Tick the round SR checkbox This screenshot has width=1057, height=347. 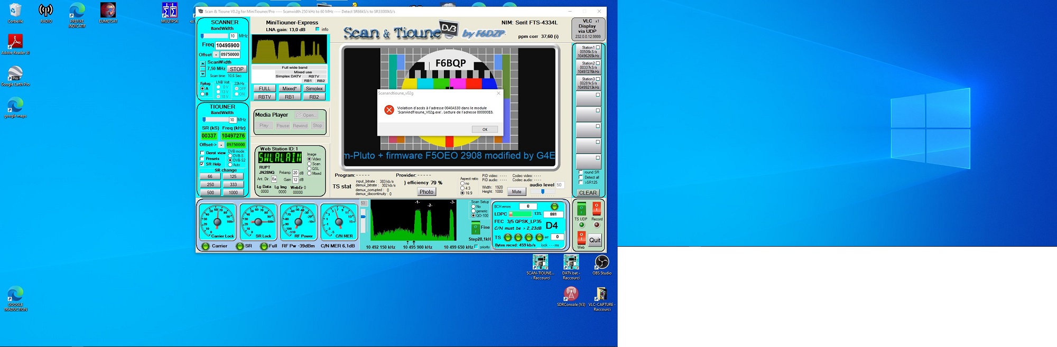(x=581, y=172)
